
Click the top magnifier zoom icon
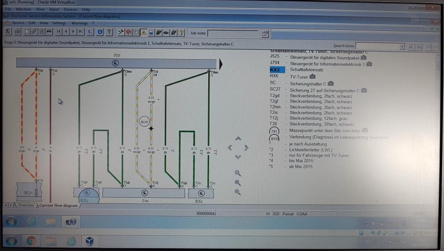[238, 173]
